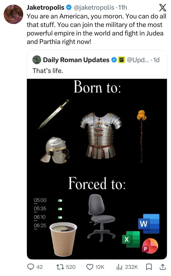171x276 pixels.
Task: Click Jaketropolis blue verified checkmark
Action: (x=70, y=7)
